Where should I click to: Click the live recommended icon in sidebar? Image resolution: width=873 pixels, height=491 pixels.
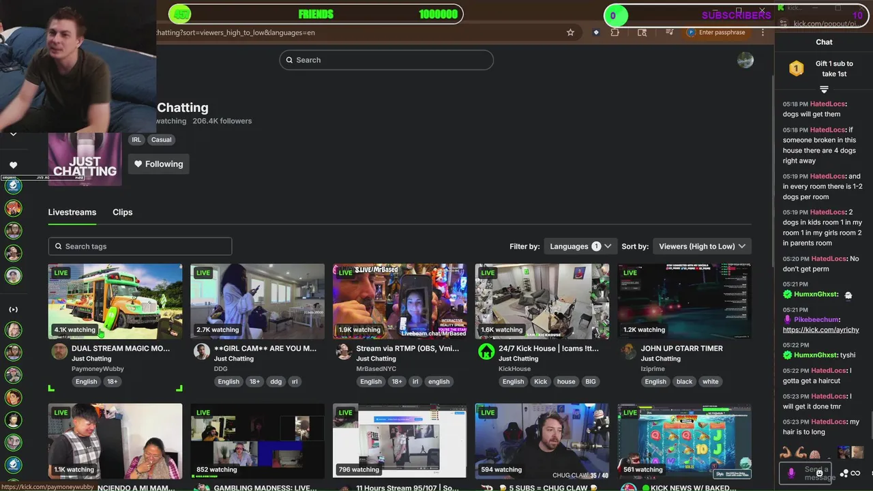point(13,310)
